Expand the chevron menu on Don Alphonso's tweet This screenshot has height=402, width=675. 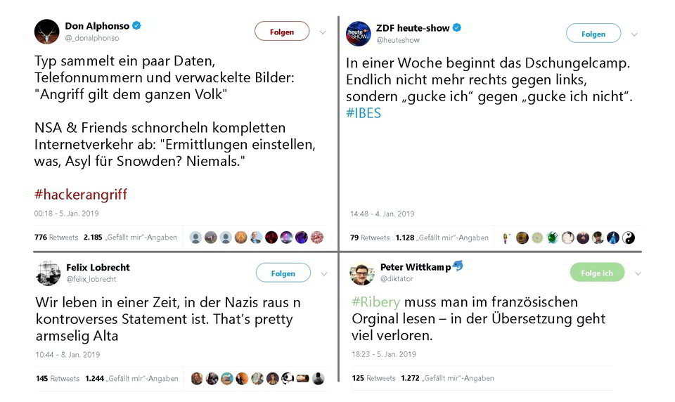[323, 32]
